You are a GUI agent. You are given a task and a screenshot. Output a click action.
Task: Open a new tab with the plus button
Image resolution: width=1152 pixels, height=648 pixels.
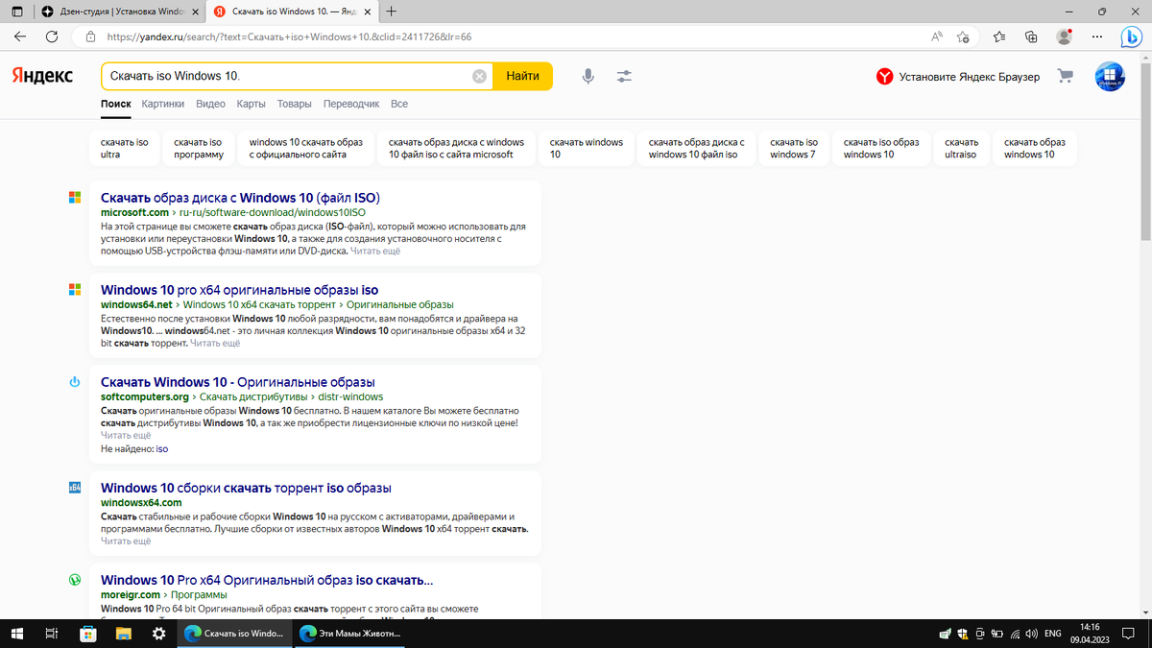(392, 12)
